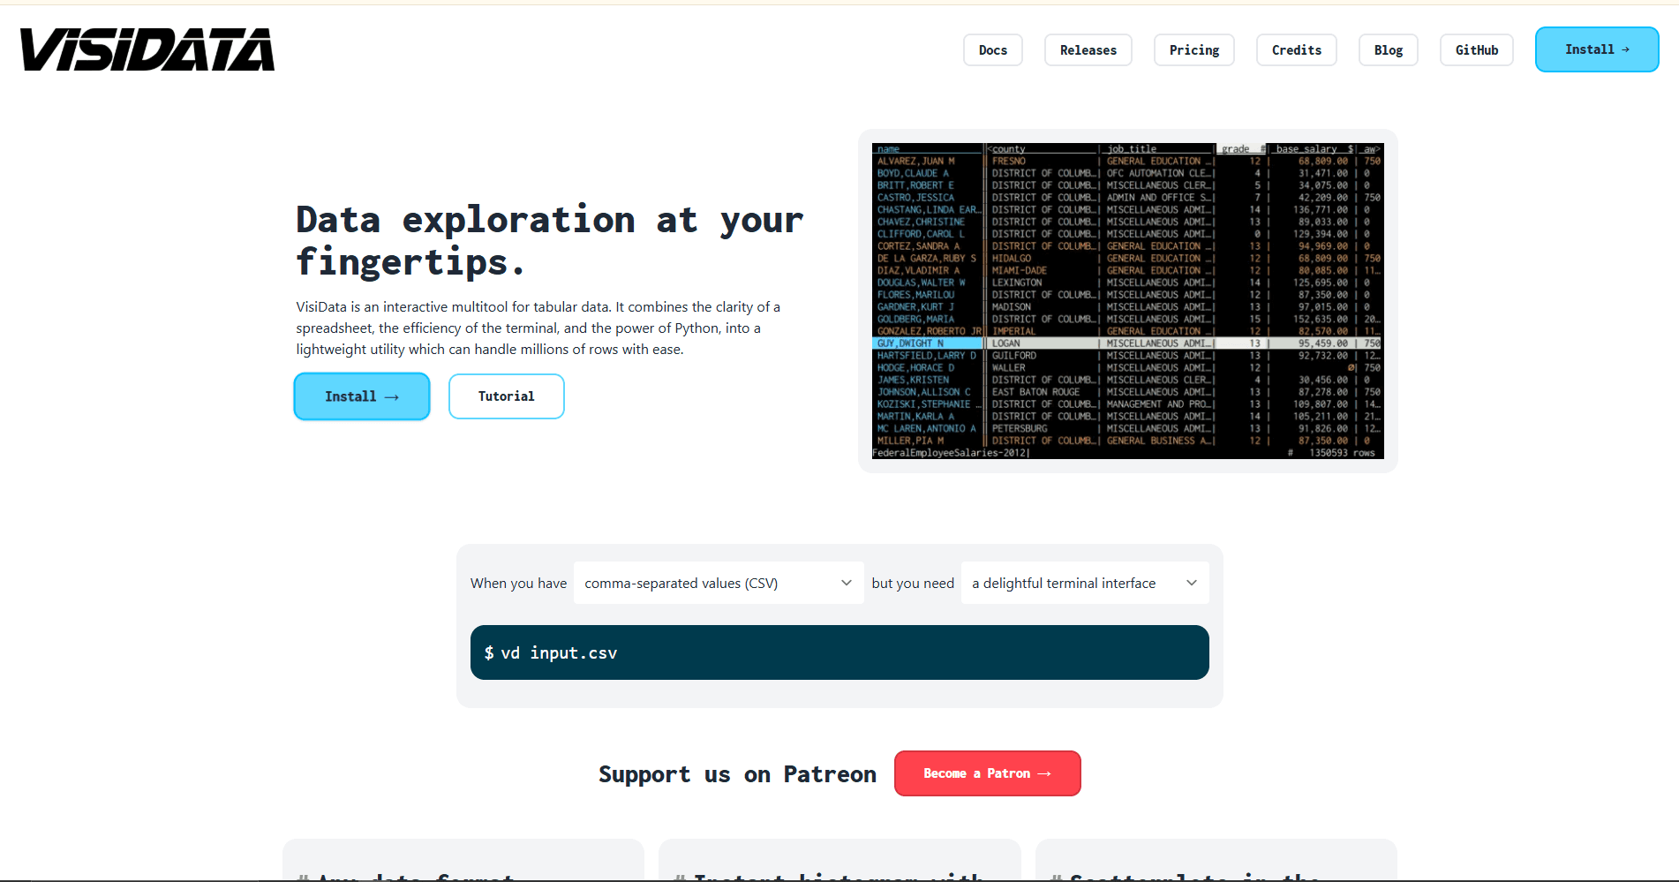Click the arrow icon in the hero Install button
Screen dimensions: 1679x882
tap(392, 397)
